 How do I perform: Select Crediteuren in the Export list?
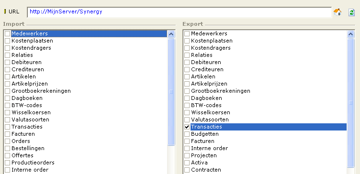tap(207, 69)
